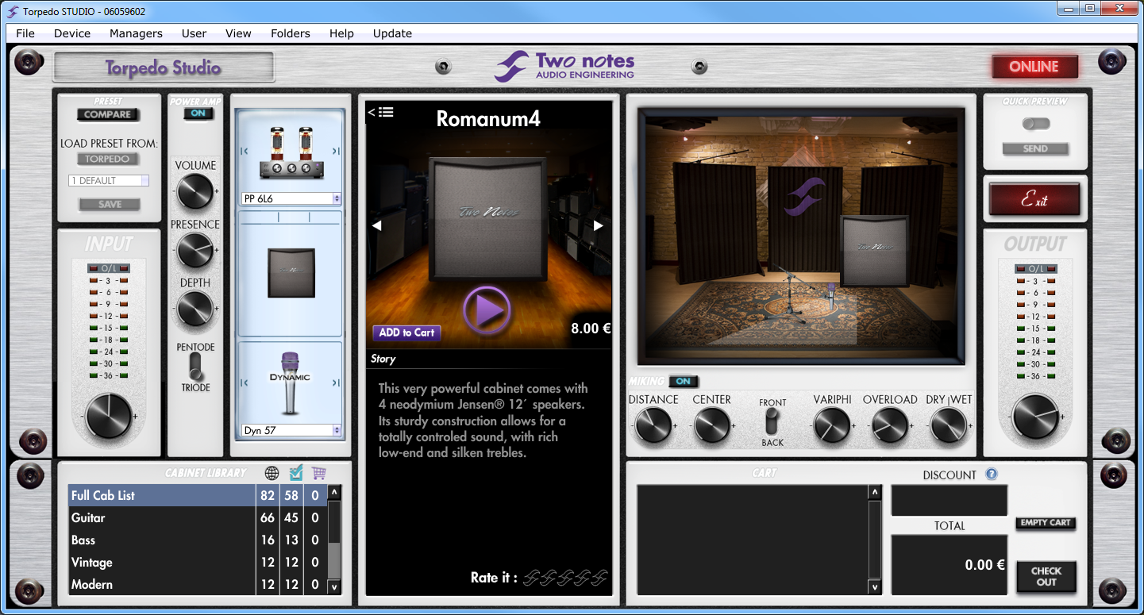Rate the cabinet with the first star symbol
Screen dimensions: 1144x615
click(530, 578)
